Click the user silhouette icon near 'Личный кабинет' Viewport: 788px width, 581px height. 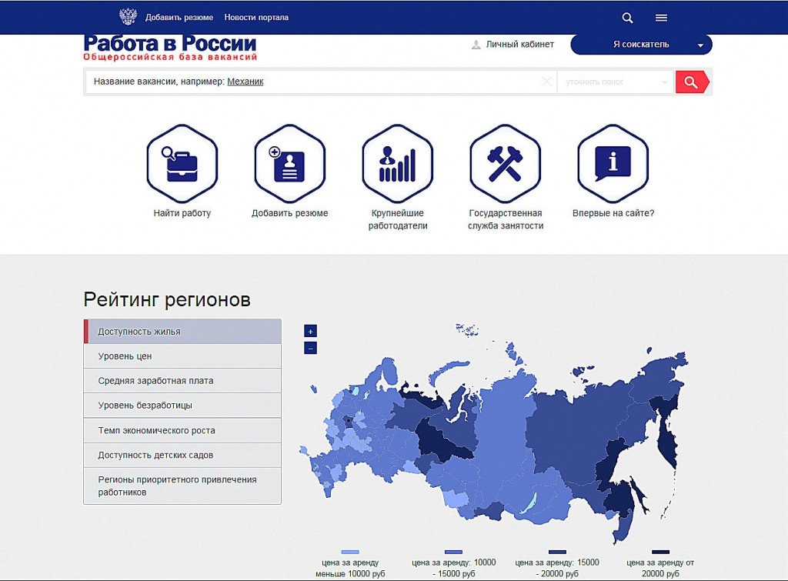coord(476,45)
